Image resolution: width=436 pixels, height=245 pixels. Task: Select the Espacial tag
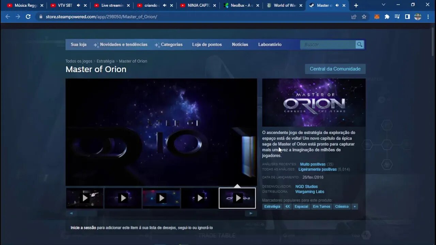point(301,207)
